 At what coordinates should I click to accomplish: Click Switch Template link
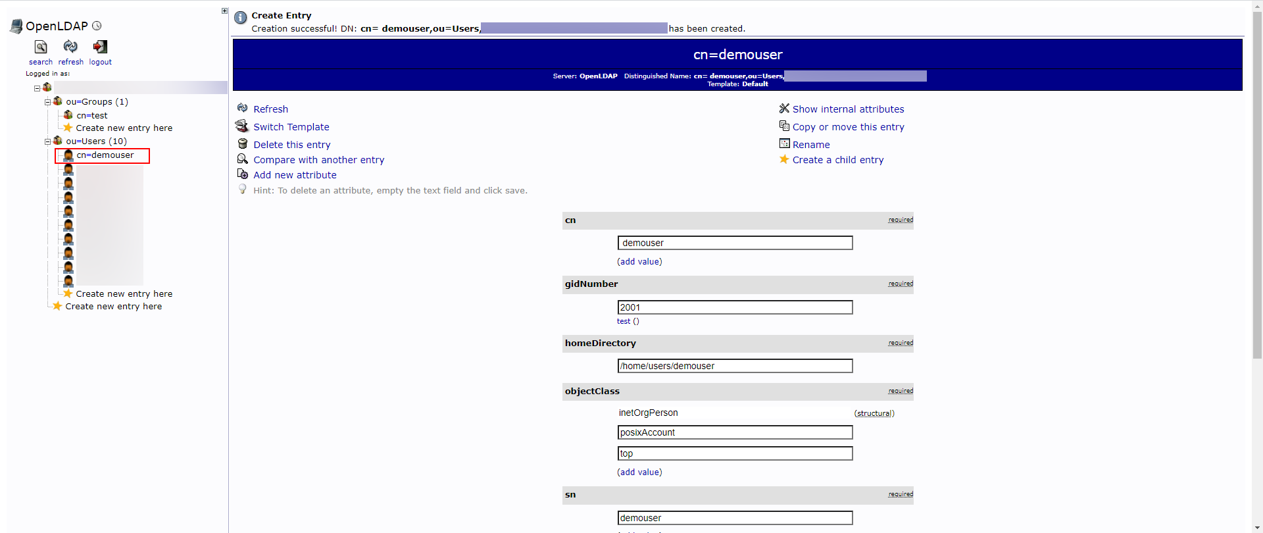pos(291,127)
